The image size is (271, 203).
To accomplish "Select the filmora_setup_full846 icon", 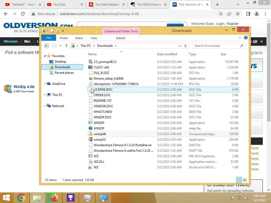I will tap(91, 78).
